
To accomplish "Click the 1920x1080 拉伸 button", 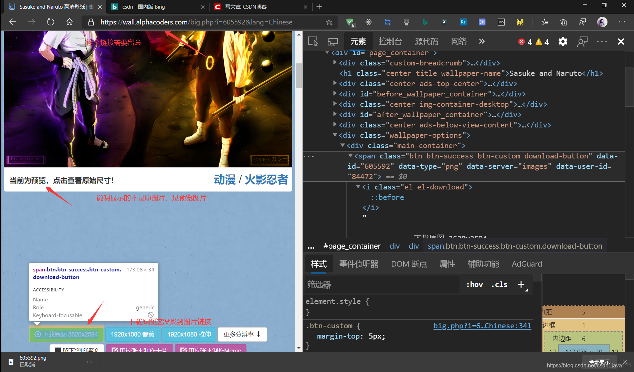I will click(189, 334).
